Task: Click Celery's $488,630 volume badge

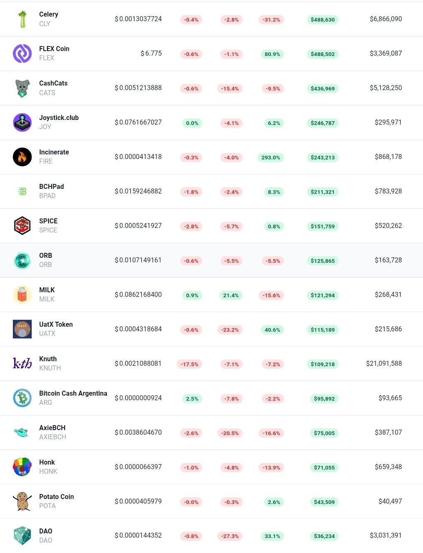Action: [323, 20]
